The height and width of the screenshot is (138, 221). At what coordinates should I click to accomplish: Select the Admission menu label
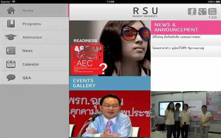pos(32,37)
